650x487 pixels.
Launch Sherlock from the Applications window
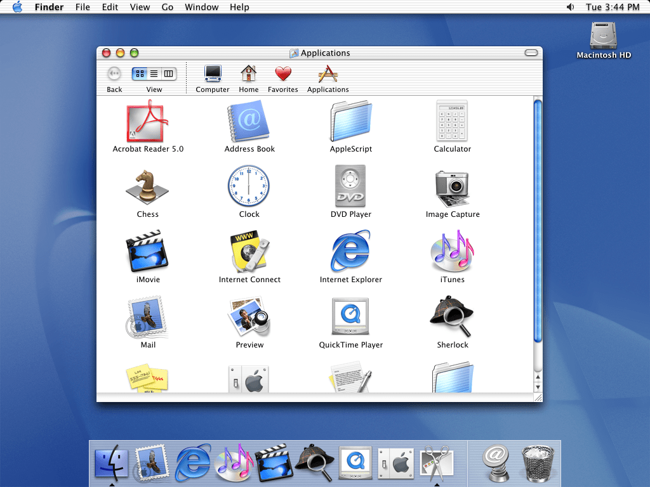pos(452,317)
